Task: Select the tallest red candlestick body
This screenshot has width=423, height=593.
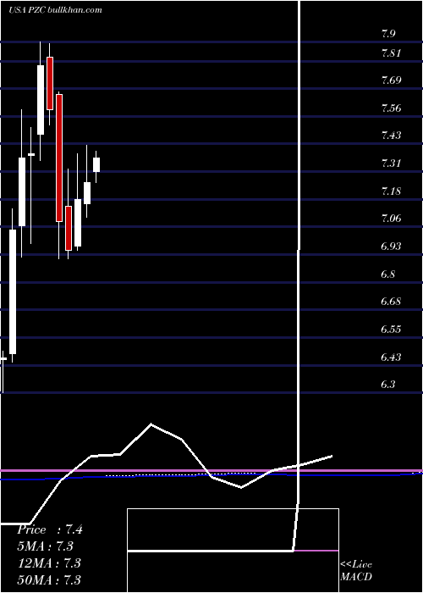Action: pos(59,158)
